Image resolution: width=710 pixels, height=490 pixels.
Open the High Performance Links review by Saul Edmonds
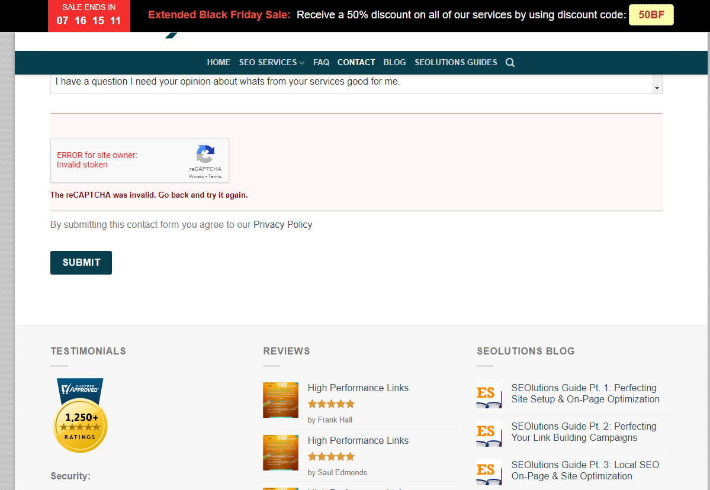click(358, 440)
